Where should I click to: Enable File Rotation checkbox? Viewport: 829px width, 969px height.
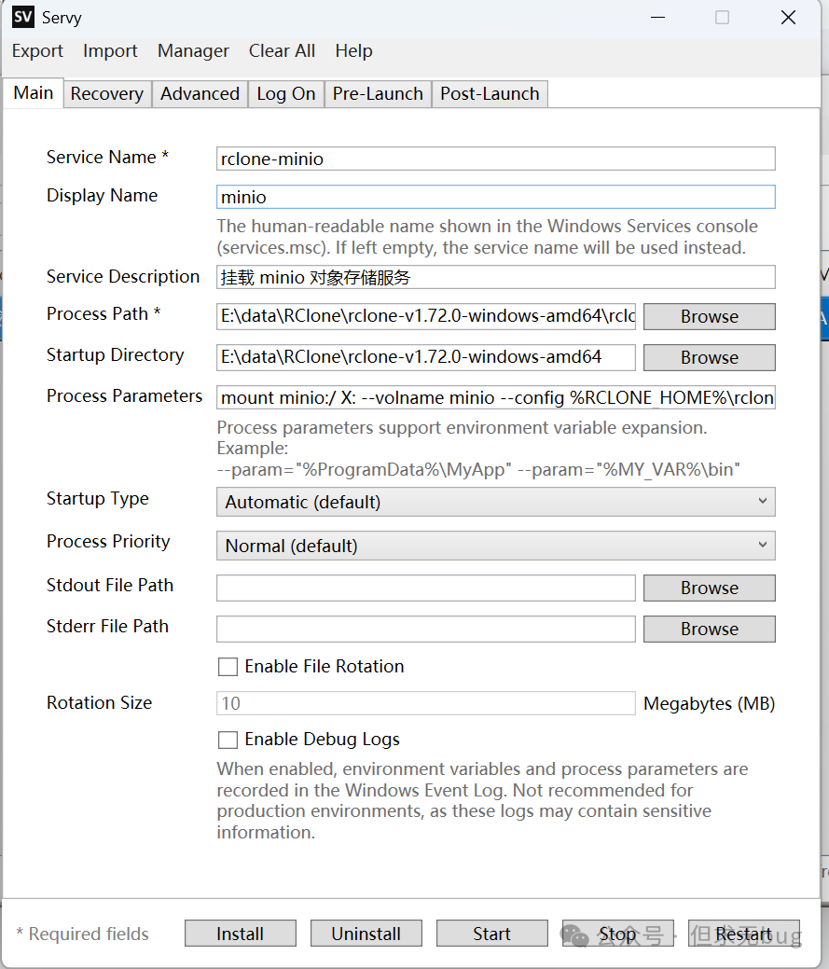click(x=228, y=667)
